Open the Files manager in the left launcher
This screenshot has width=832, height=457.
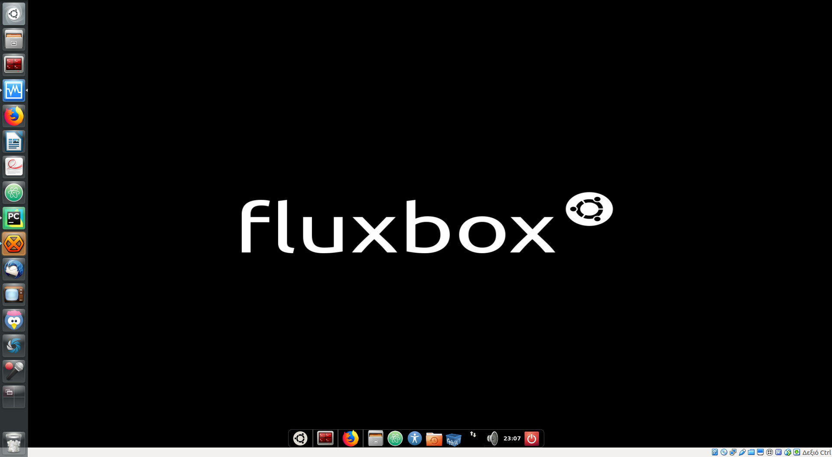click(x=14, y=39)
